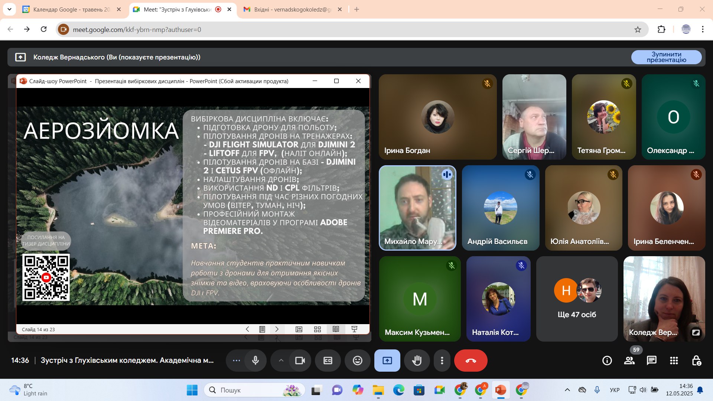Image resolution: width=713 pixels, height=401 pixels.
Task: Open clock and date 14:36 12.05.2025
Action: point(679,390)
